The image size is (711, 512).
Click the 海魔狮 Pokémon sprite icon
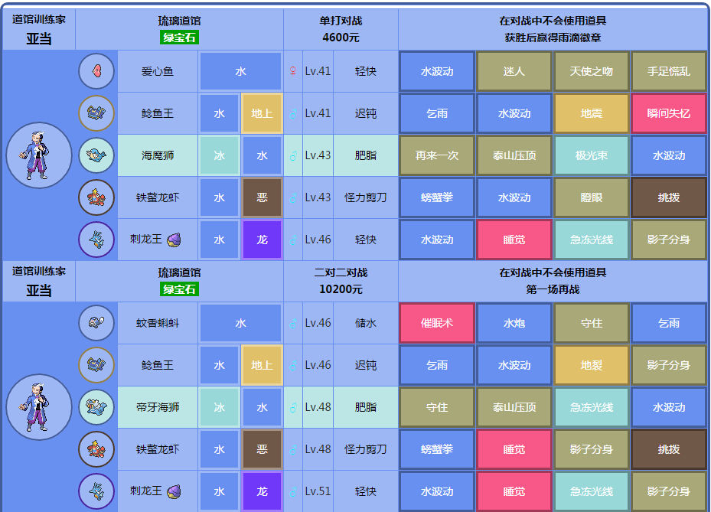[x=96, y=155]
